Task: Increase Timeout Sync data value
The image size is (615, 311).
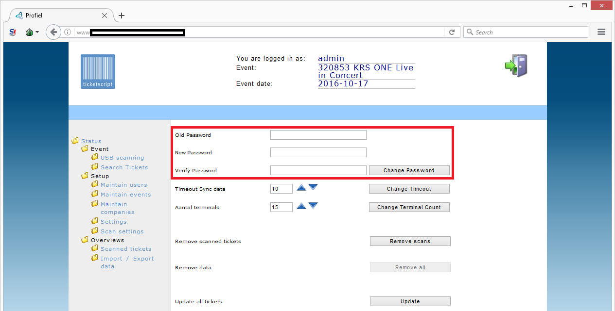Action: point(301,187)
